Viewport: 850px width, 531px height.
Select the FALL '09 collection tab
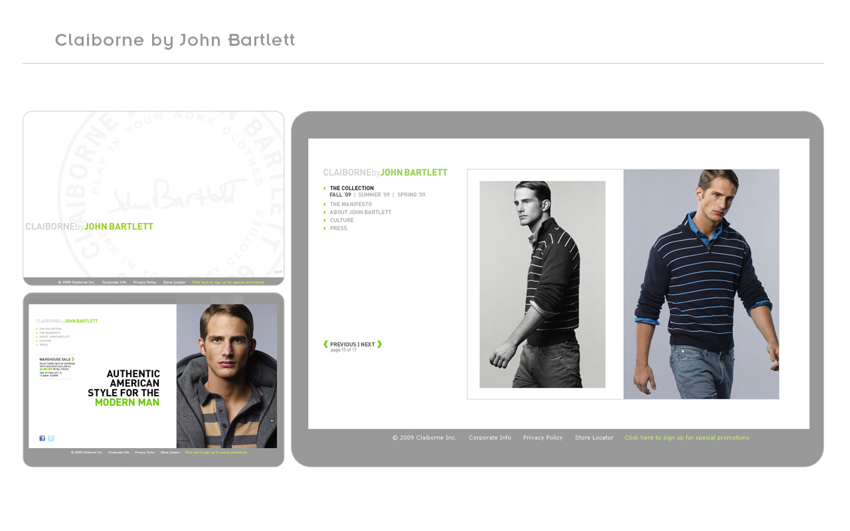click(341, 195)
